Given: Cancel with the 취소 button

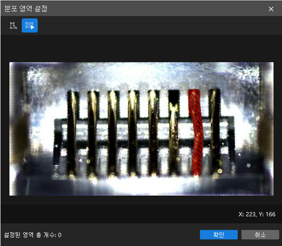Looking at the screenshot, I should pos(260,235).
